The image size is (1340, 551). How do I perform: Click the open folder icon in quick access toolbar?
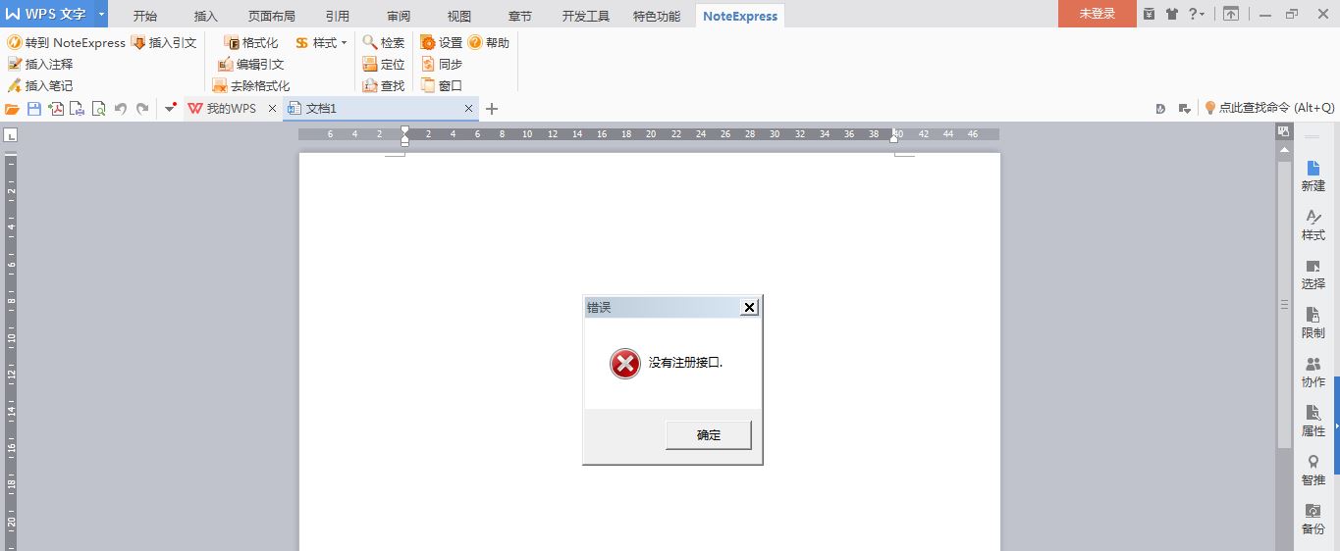(x=13, y=109)
